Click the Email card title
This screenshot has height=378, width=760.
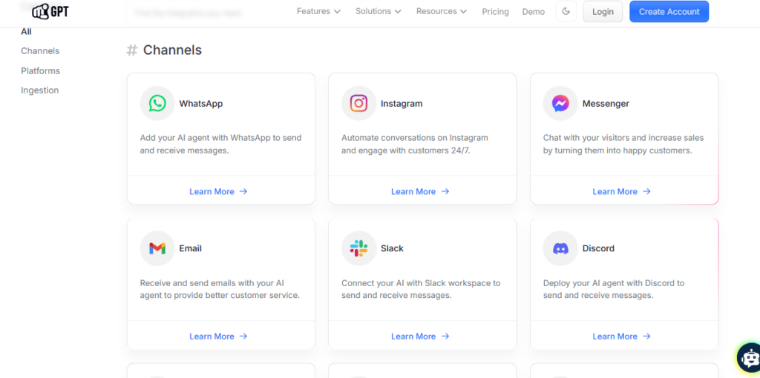[191, 248]
